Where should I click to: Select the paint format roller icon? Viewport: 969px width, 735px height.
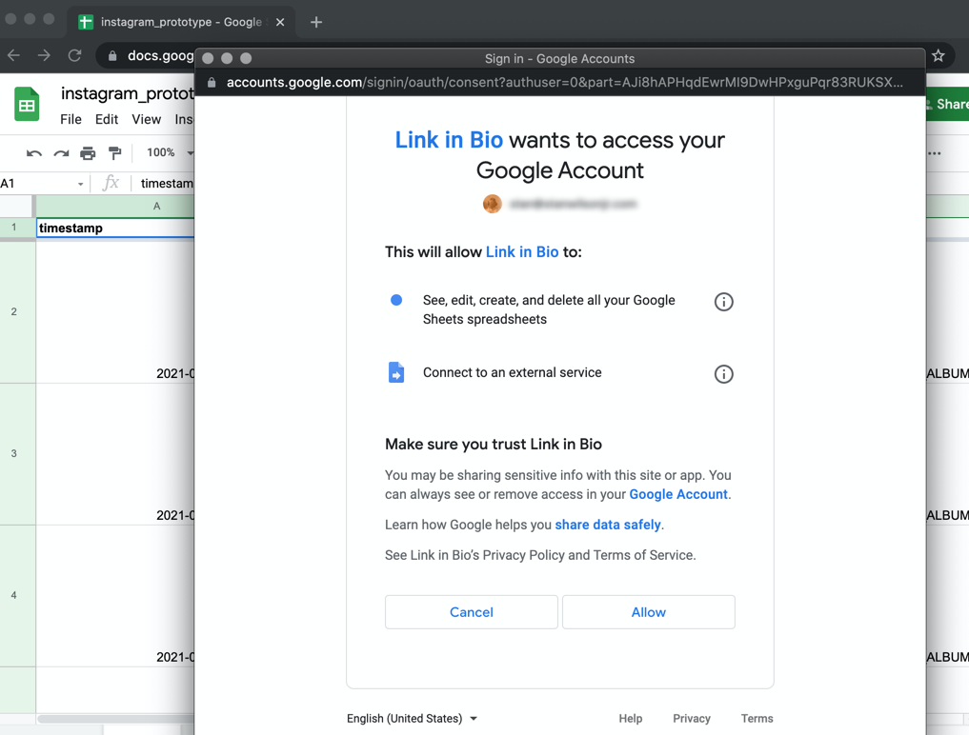point(115,153)
